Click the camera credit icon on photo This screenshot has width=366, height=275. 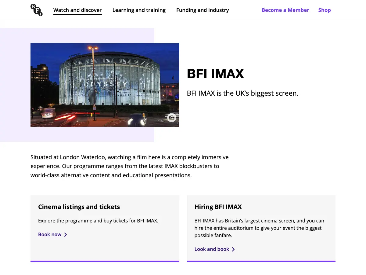click(x=172, y=118)
